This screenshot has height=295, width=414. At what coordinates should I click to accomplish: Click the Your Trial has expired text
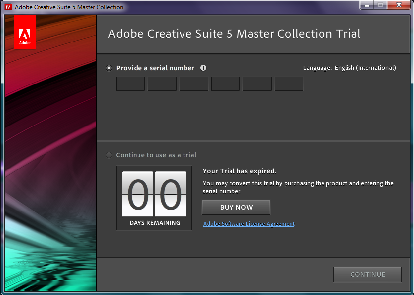point(239,171)
